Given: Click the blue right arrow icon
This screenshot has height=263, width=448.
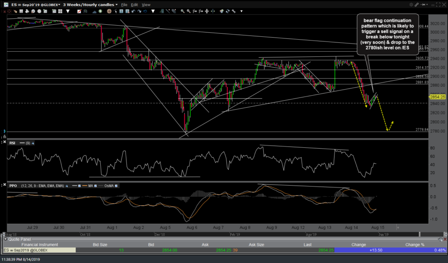Looking at the screenshot, I should [x=146, y=11].
